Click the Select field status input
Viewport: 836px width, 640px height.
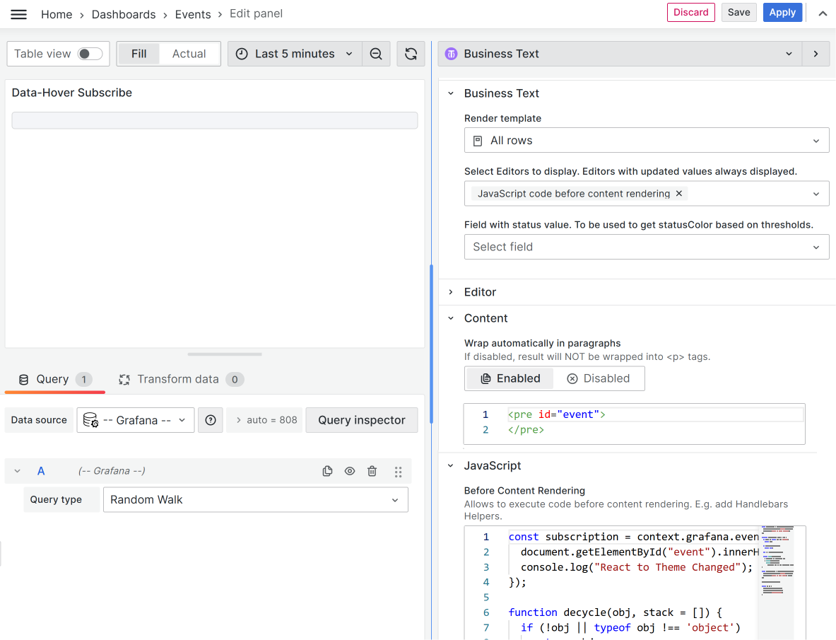(646, 247)
